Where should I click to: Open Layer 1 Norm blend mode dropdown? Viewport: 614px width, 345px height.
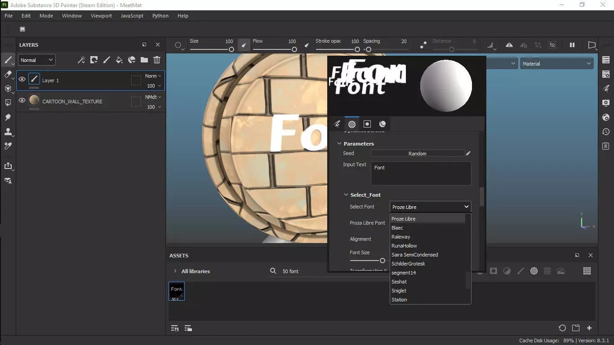point(153,76)
